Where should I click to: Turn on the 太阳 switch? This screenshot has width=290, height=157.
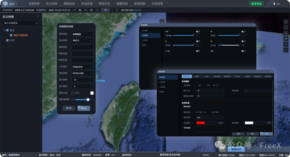tap(198, 32)
